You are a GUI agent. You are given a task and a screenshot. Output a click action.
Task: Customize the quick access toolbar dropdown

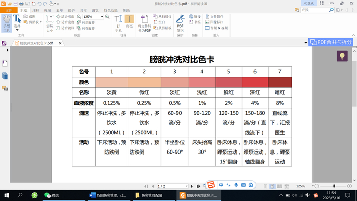(58, 4)
